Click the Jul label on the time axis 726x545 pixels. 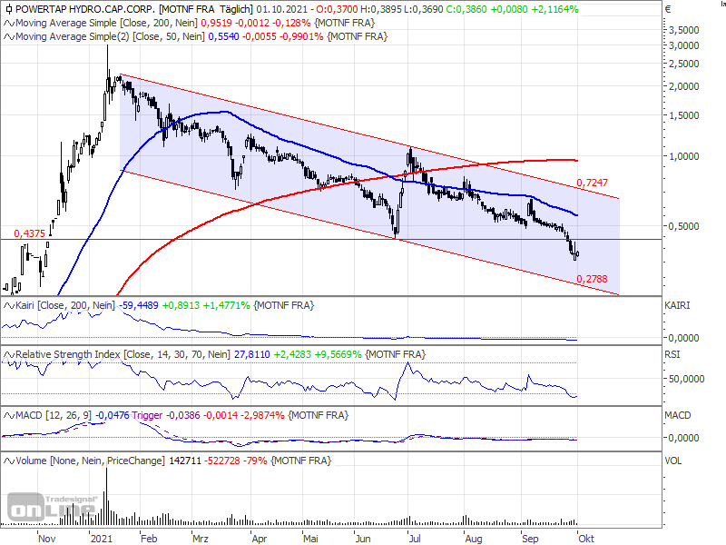[x=415, y=539]
